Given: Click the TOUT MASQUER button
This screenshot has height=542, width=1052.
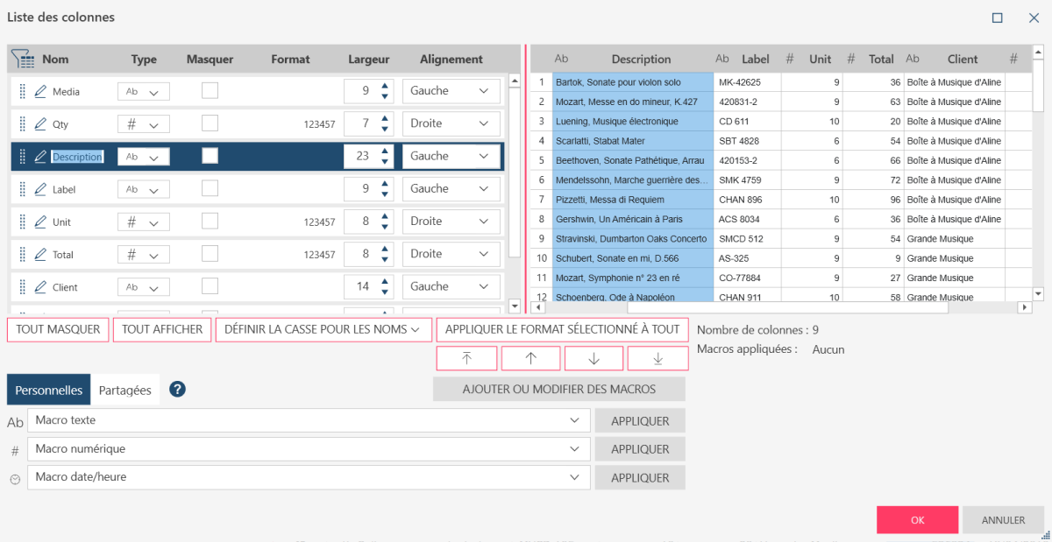Looking at the screenshot, I should pyautogui.click(x=58, y=329).
